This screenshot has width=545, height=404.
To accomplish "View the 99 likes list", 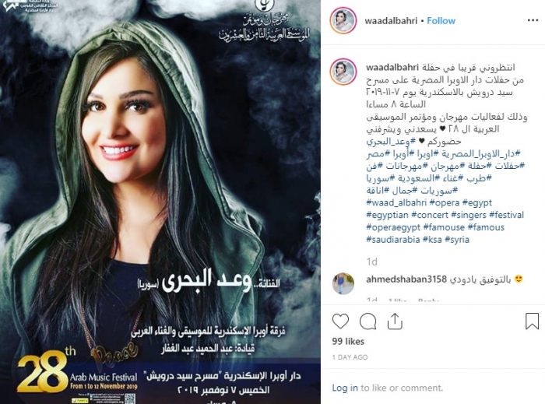I will pos(348,341).
